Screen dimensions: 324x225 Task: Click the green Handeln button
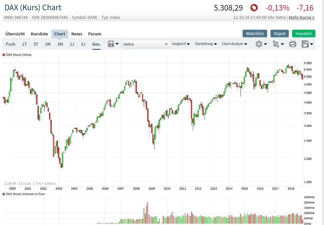(303, 33)
